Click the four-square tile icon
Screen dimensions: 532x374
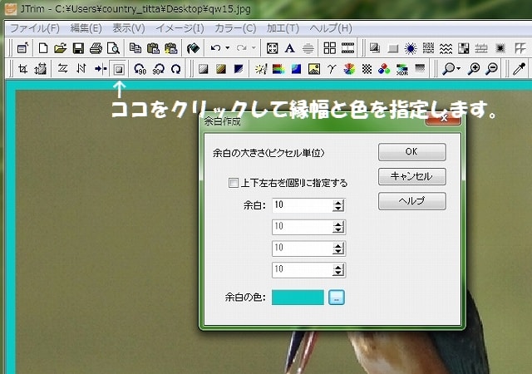[329, 48]
